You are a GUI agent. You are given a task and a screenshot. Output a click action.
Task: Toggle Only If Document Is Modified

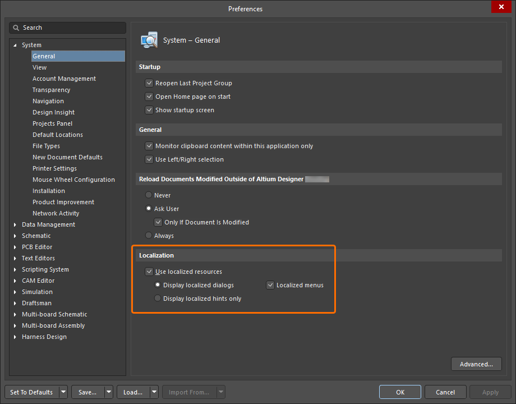point(158,222)
